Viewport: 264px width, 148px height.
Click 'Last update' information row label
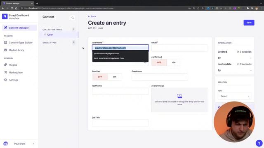(x=224, y=64)
